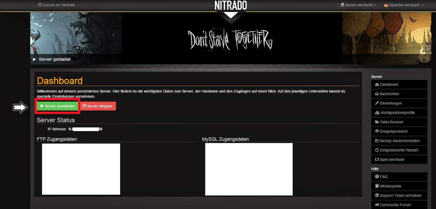
Task: Open the Server wechseln dropdown
Action: coord(358,5)
